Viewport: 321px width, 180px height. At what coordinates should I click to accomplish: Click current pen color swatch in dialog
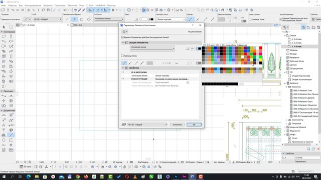(199, 48)
